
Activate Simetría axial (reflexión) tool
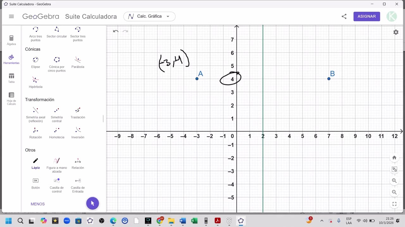pos(35,115)
